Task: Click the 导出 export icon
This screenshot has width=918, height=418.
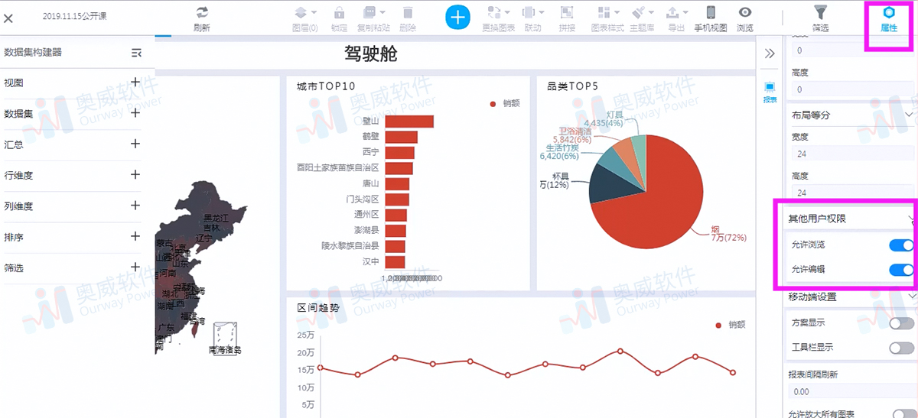Action: [672, 12]
